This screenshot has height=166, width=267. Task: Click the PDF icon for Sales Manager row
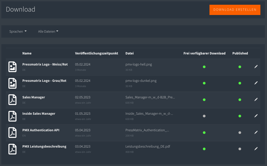pos(12,100)
